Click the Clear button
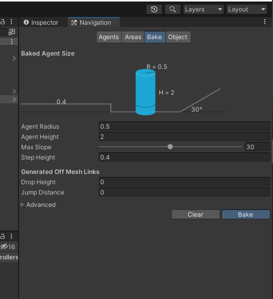This screenshot has width=273, height=299. (x=195, y=215)
